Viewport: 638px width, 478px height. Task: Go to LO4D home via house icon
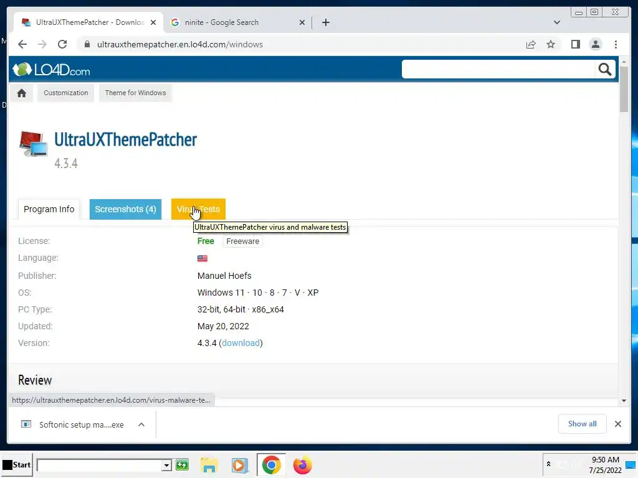22,93
